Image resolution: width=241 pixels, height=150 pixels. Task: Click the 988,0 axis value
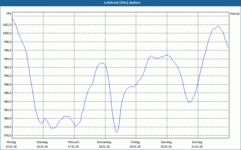coord(8,85)
